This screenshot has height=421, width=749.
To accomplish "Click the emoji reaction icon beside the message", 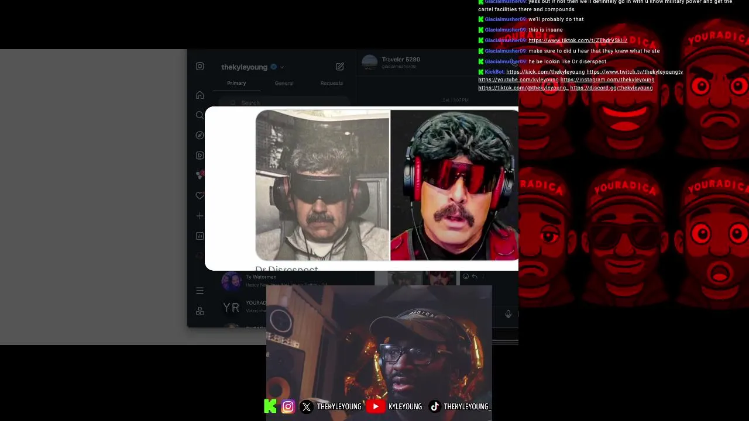I will (466, 277).
